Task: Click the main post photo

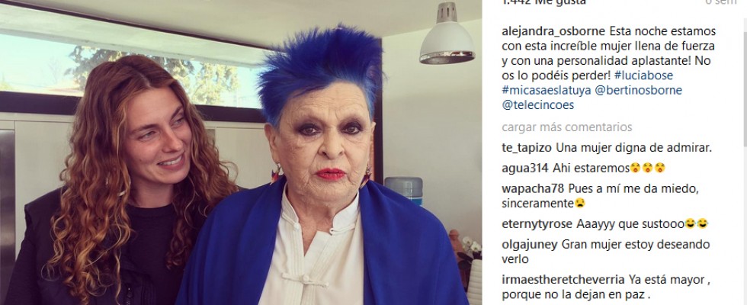Action: point(241,152)
